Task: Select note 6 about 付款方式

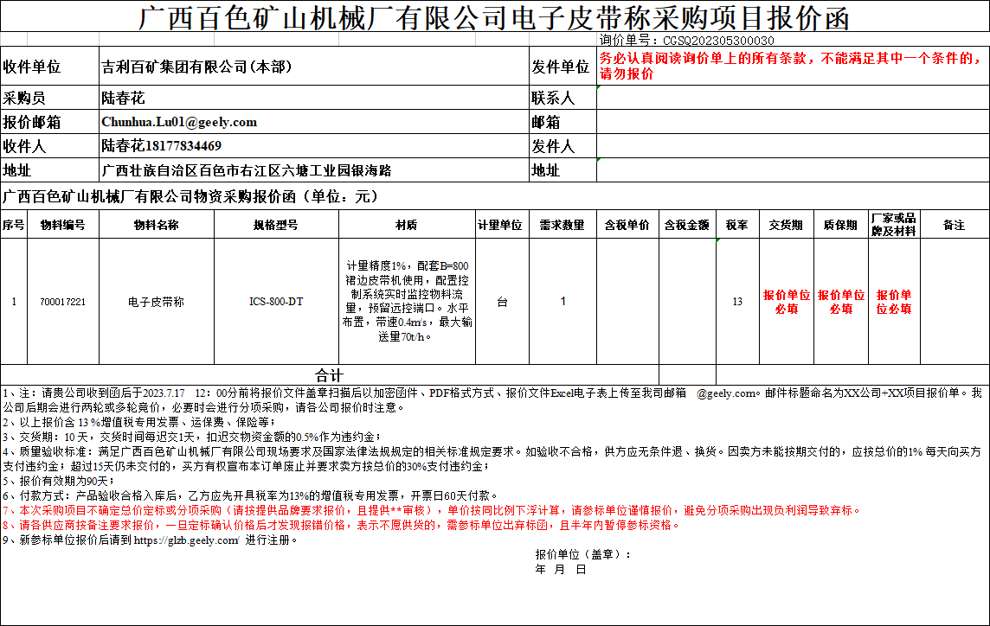Action: (251, 495)
